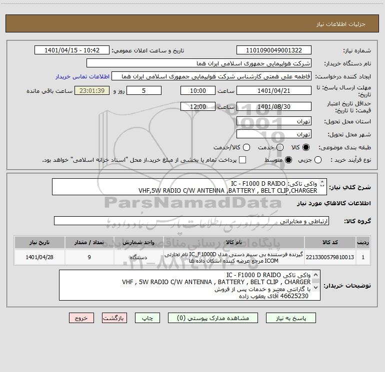The height and width of the screenshot is (372, 385).
Task: Click unit cell دستگاه
Action: coord(138,257)
